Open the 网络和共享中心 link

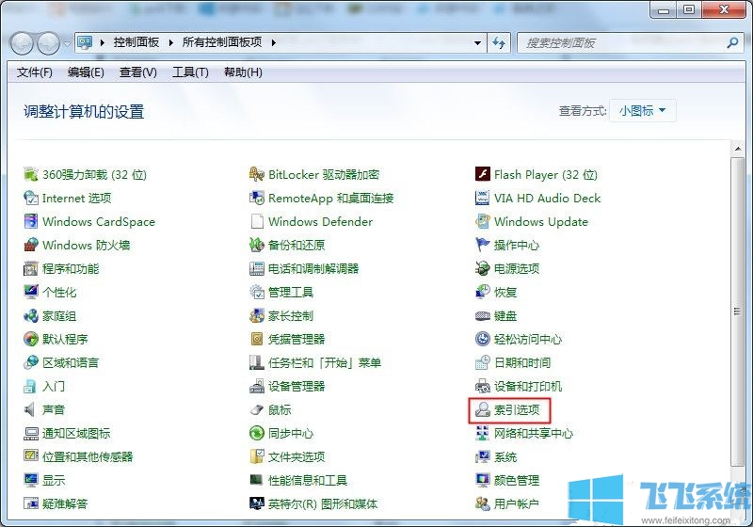point(534,434)
